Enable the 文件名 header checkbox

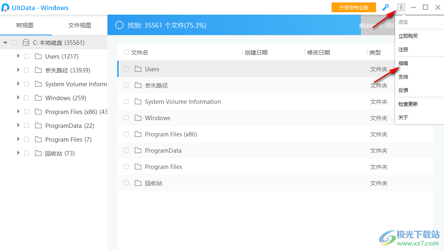point(126,52)
